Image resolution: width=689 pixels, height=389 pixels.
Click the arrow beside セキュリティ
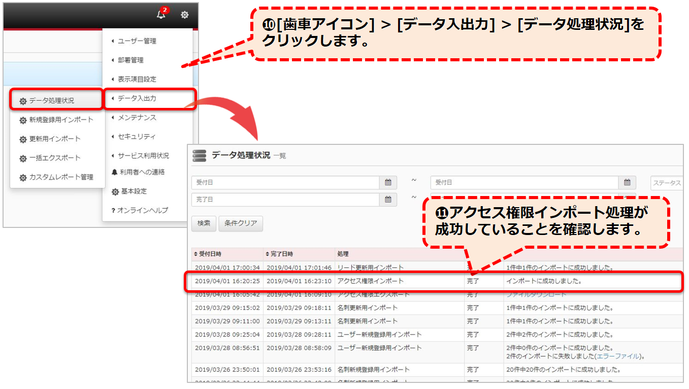tap(113, 137)
